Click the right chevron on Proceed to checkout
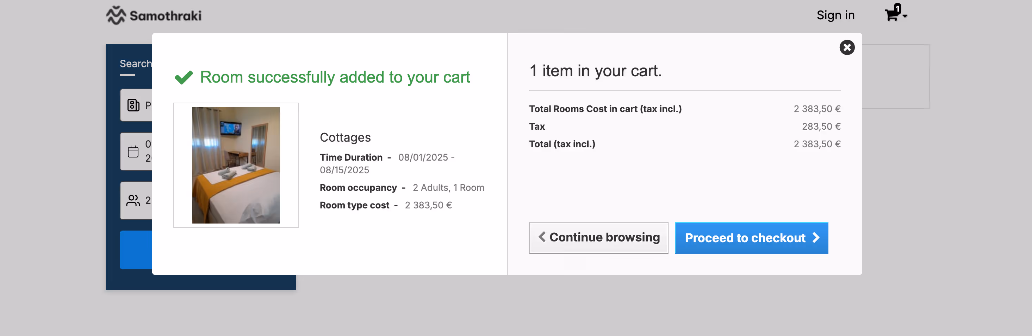Viewport: 1032px width, 336px height. [816, 238]
